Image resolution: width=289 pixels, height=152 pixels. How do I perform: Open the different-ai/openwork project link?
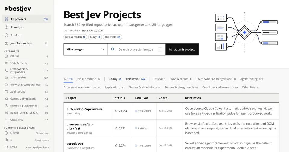pyautogui.click(x=84, y=109)
